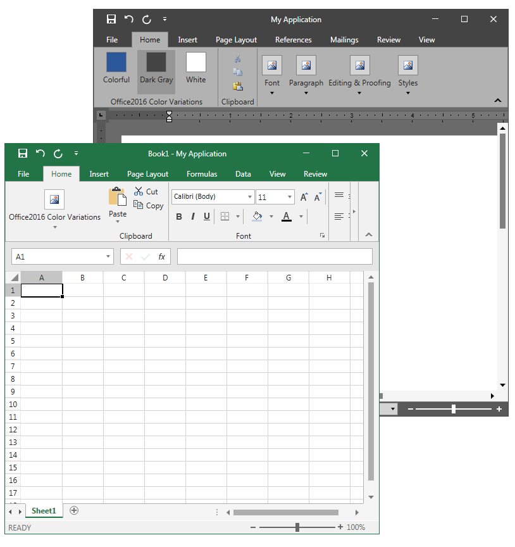The height and width of the screenshot is (547, 515).
Task: Save the Book1 workbook via the quick access icon
Action: [x=23, y=153]
